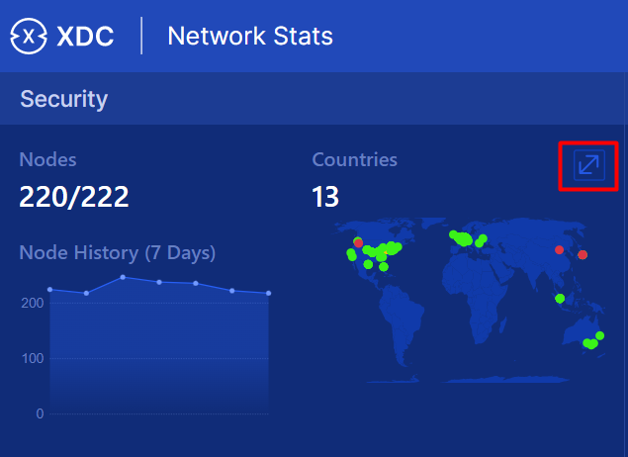Click the red node marker in China
The width and height of the screenshot is (628, 457).
coord(559,250)
